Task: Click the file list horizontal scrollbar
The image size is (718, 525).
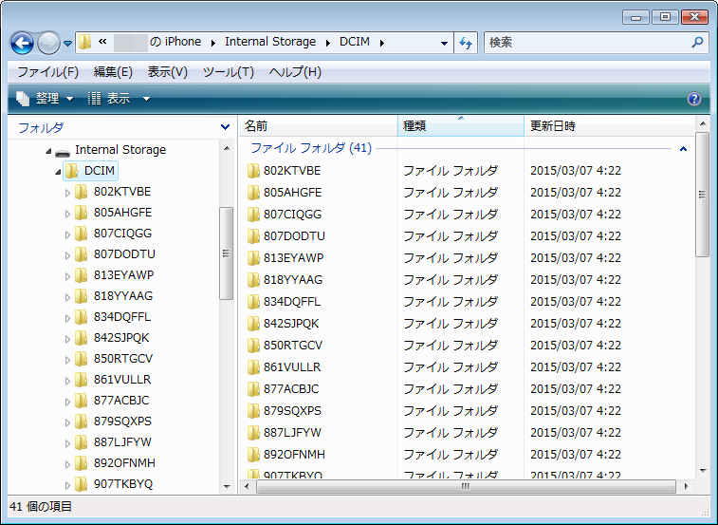Action: (465, 486)
